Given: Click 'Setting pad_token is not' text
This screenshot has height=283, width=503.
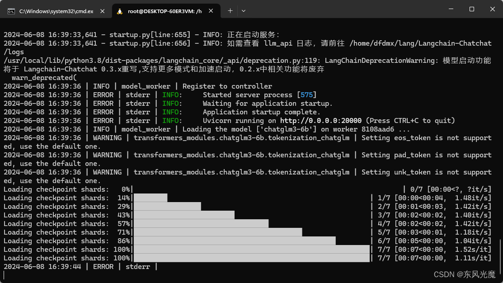Looking at the screenshot, I should (410, 155).
